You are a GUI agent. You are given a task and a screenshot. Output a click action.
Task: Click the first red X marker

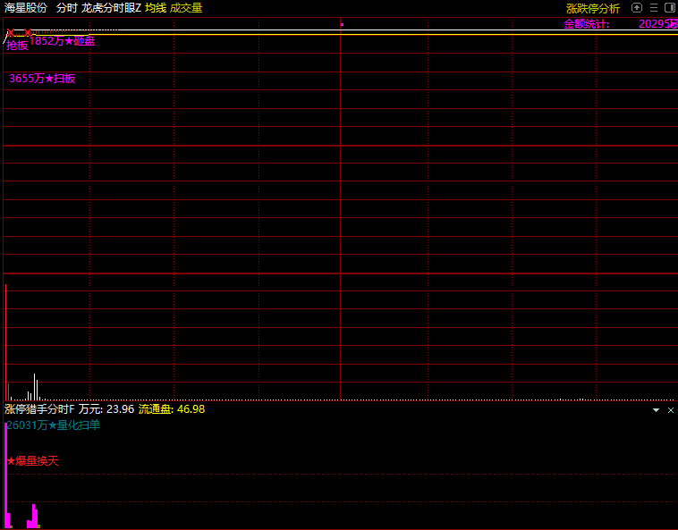11,33
